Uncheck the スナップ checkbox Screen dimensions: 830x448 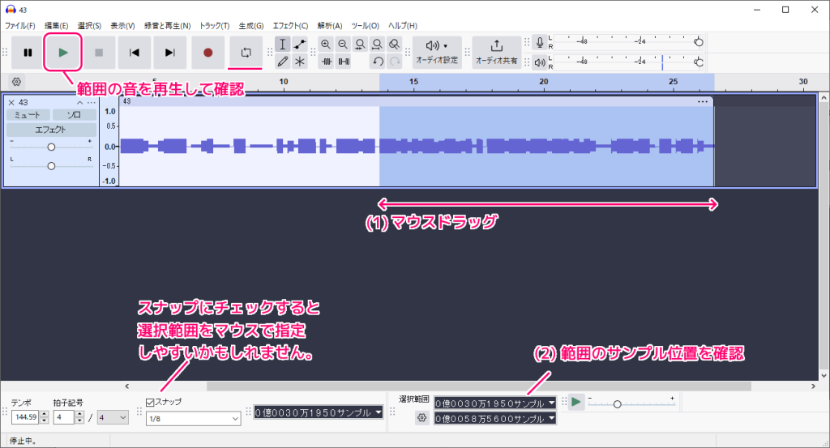coord(150,402)
